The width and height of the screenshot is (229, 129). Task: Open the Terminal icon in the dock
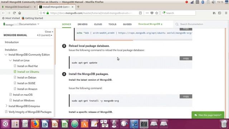144,124
